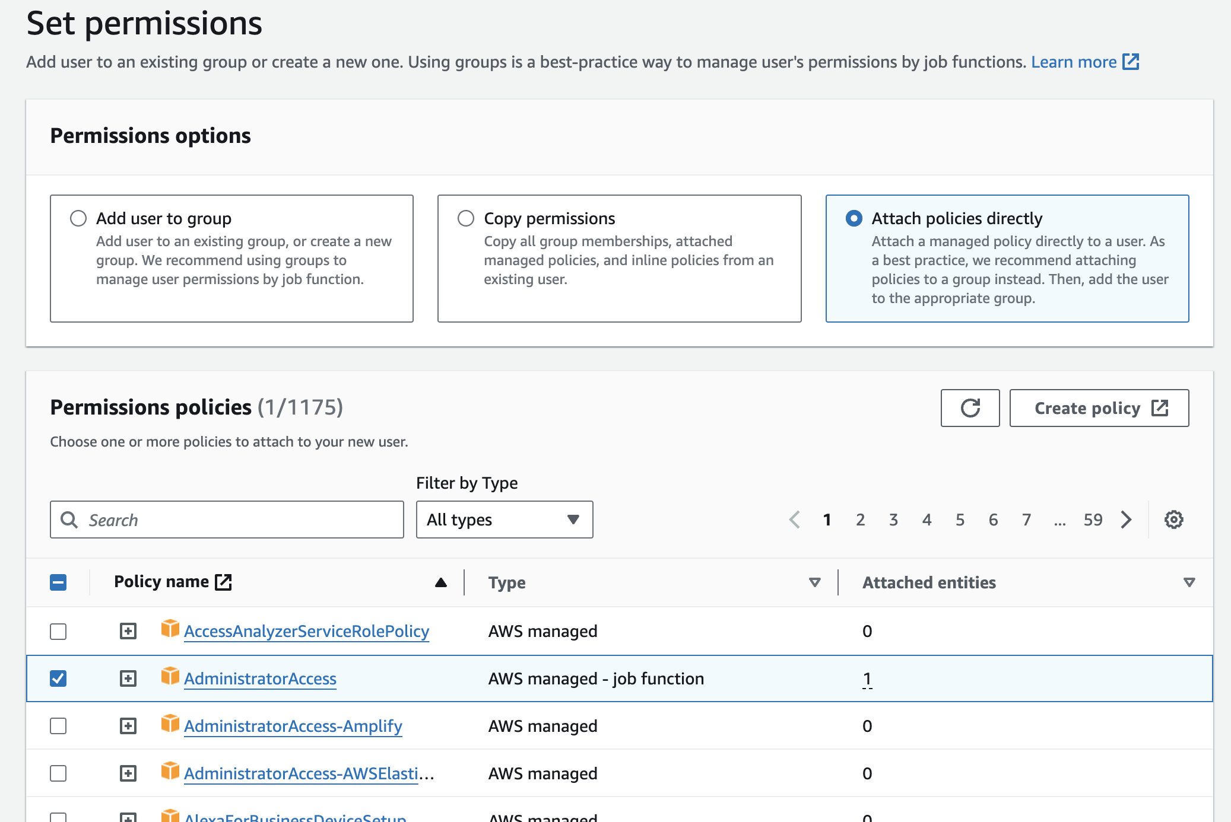Uncheck the AdministratorAccess policy checkbox
Image resolution: width=1231 pixels, height=822 pixels.
click(58, 678)
